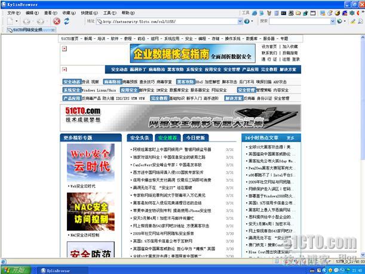The image size is (365, 274).
Task: Open the 数据库安全 sublink
Action: click(x=179, y=90)
